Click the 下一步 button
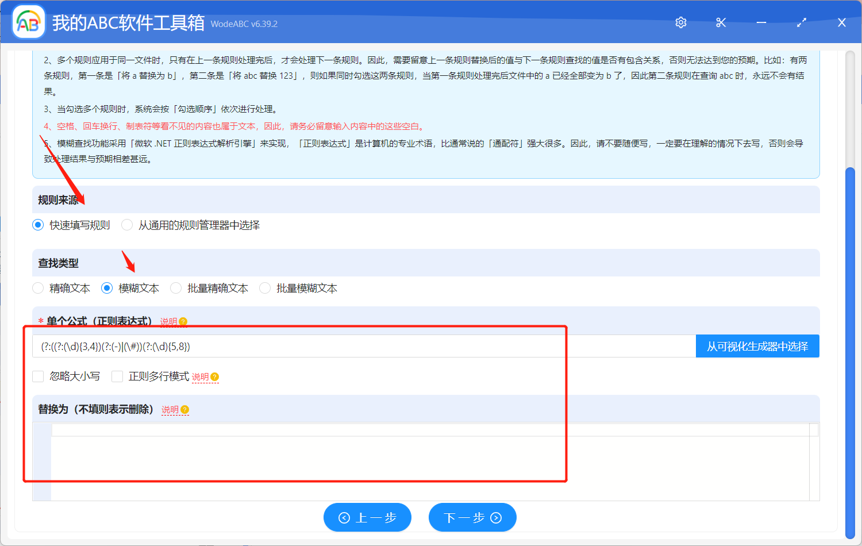 [x=472, y=517]
